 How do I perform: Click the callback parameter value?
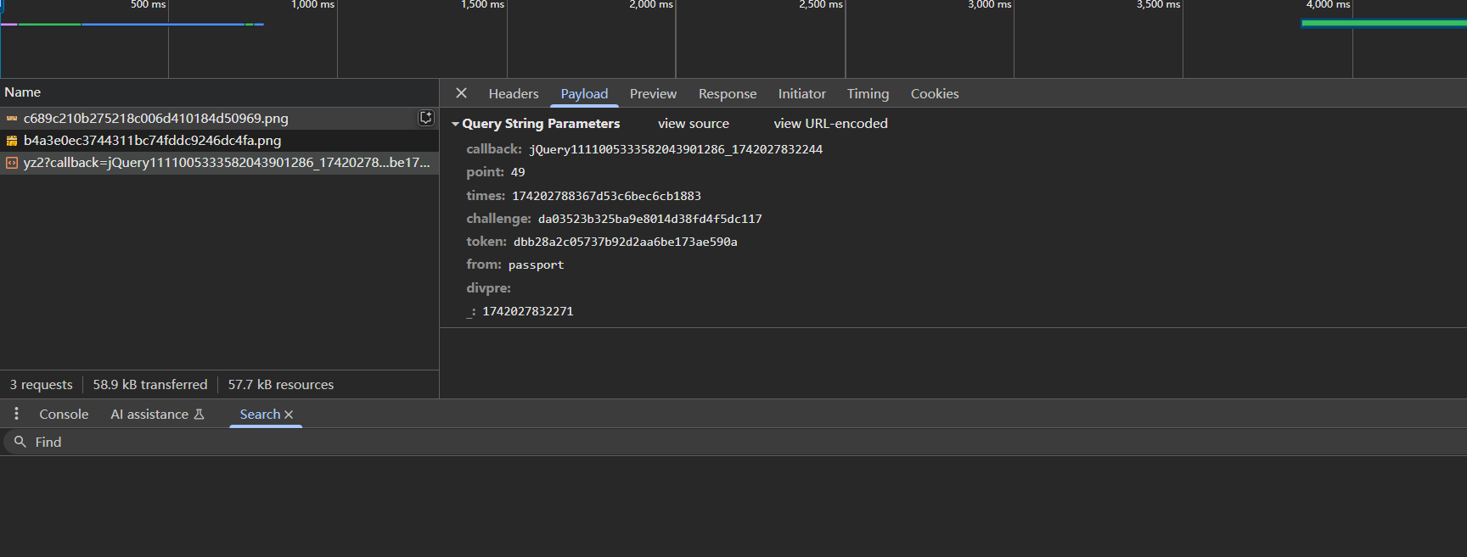pos(676,149)
